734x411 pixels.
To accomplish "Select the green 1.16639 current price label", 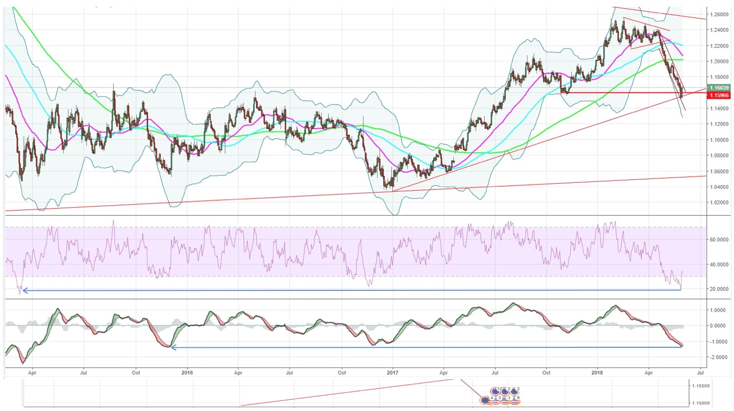I will tap(719, 88).
